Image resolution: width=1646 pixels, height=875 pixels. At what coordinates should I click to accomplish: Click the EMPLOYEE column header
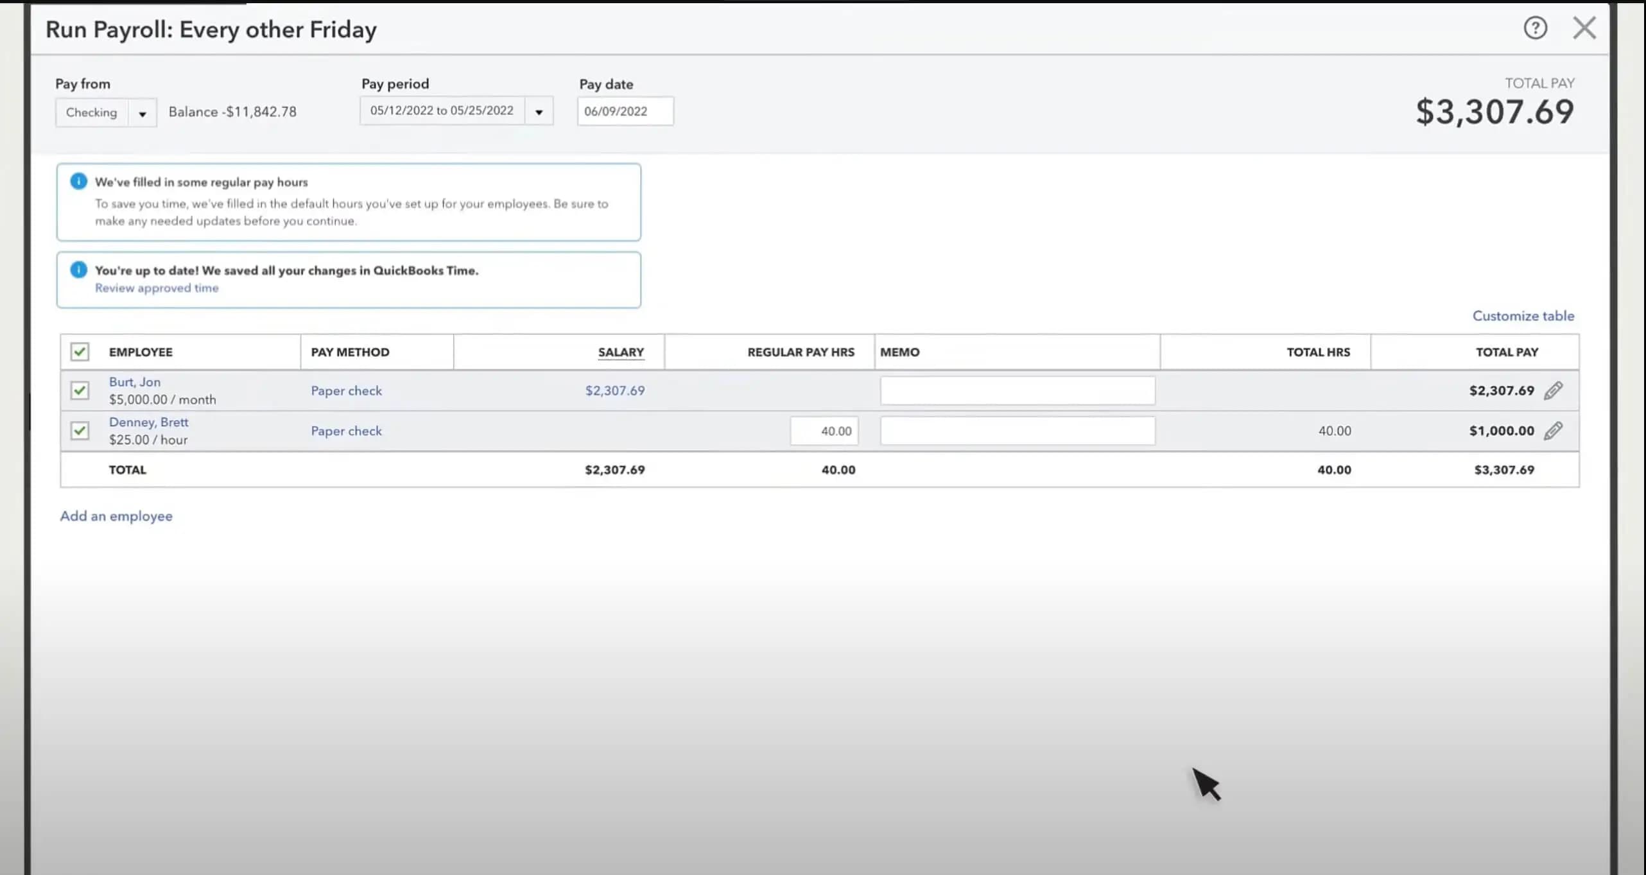click(x=141, y=352)
